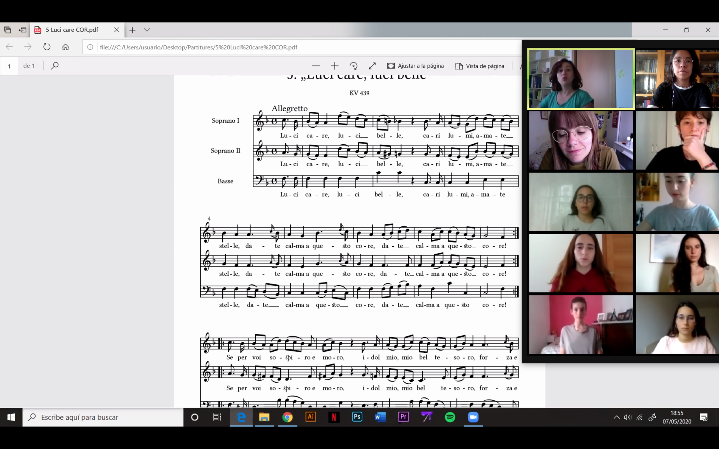Click the Escribe aquí para buscar box

[103, 417]
